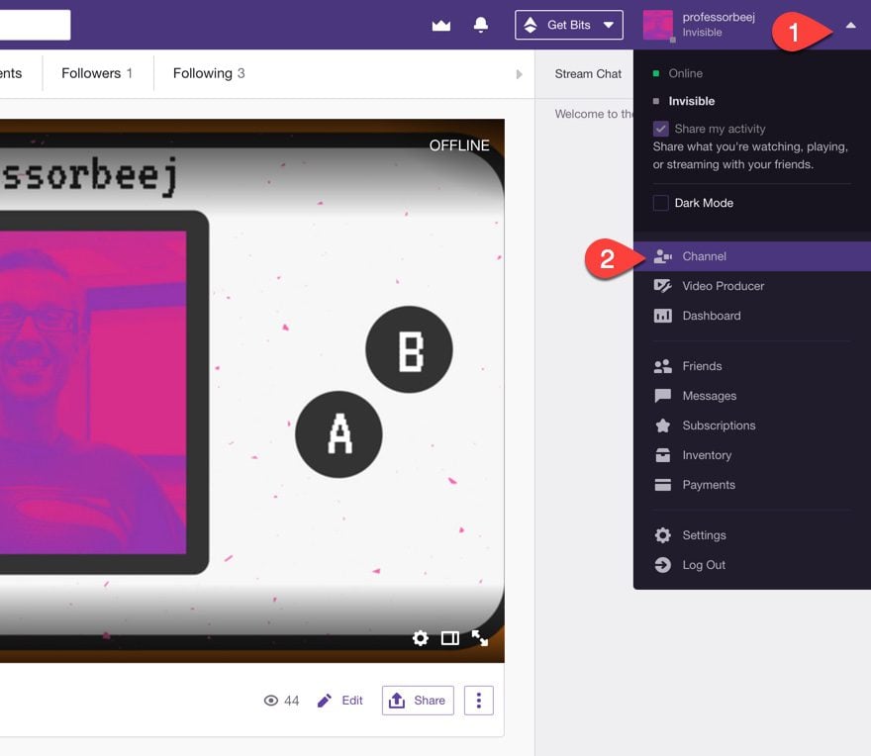Open the notifications bell
The height and width of the screenshot is (756, 871).
tap(480, 25)
